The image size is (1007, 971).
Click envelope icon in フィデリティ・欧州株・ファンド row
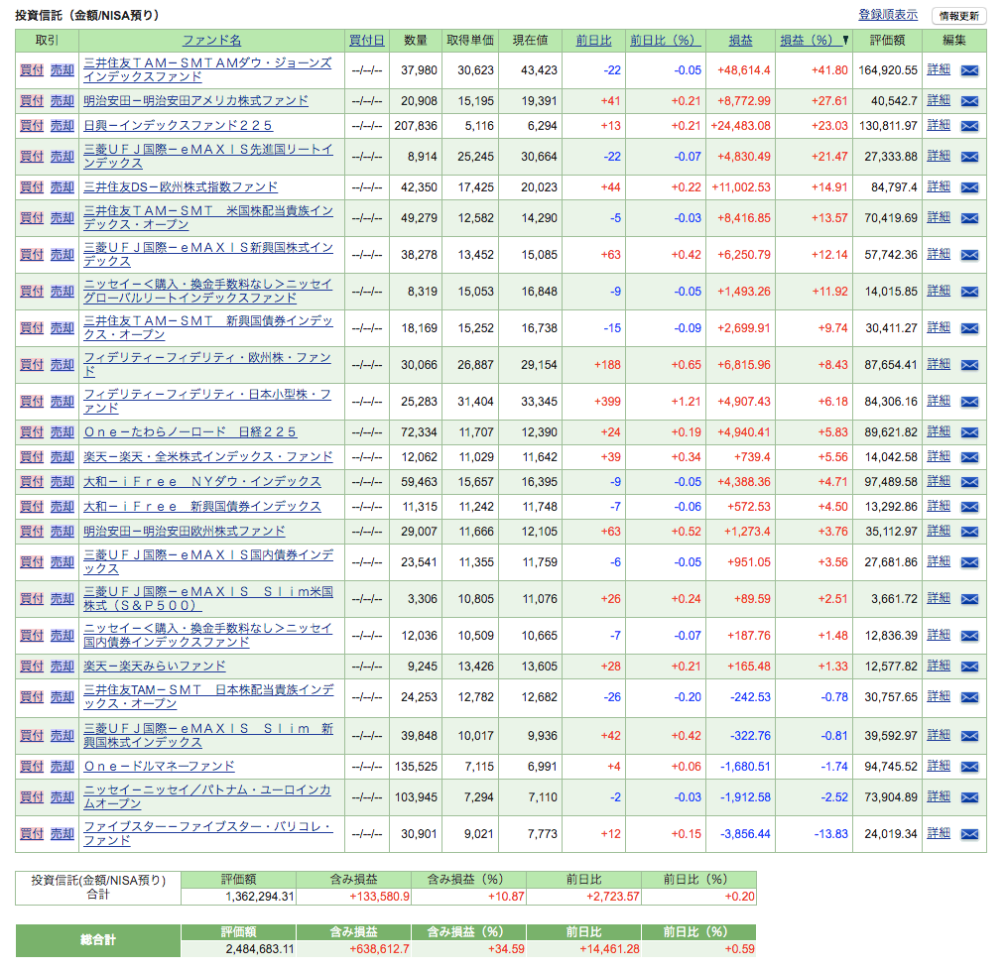click(x=969, y=365)
